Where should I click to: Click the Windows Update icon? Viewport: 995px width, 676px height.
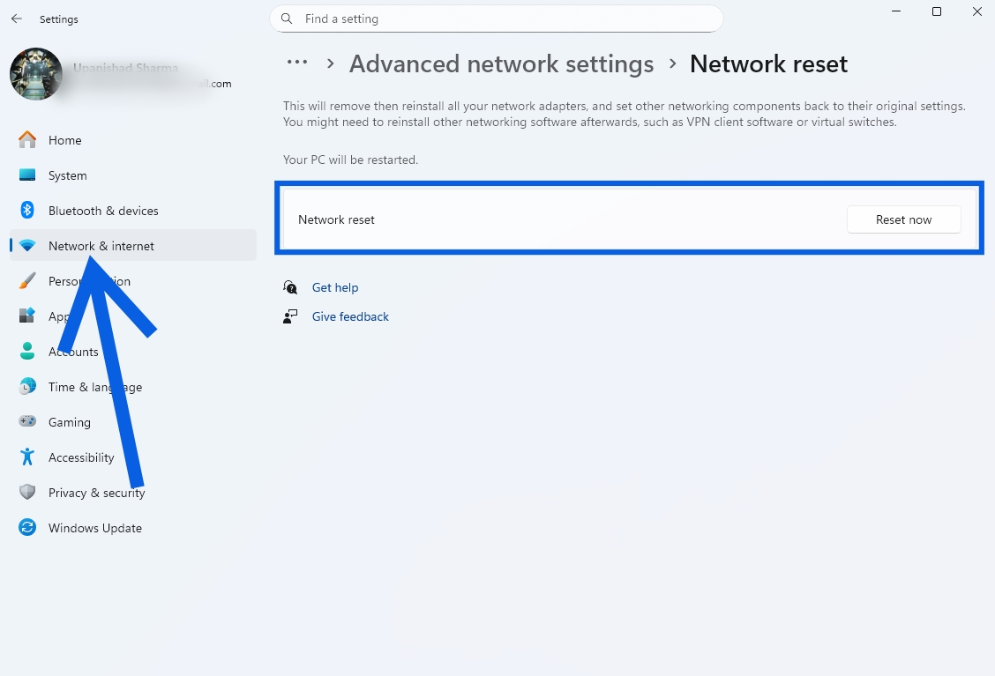[x=26, y=527]
